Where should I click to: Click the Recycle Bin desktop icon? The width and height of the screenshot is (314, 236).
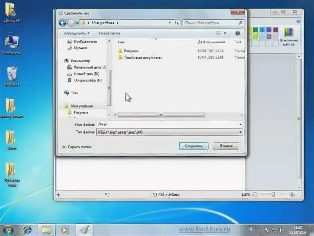tap(12, 77)
